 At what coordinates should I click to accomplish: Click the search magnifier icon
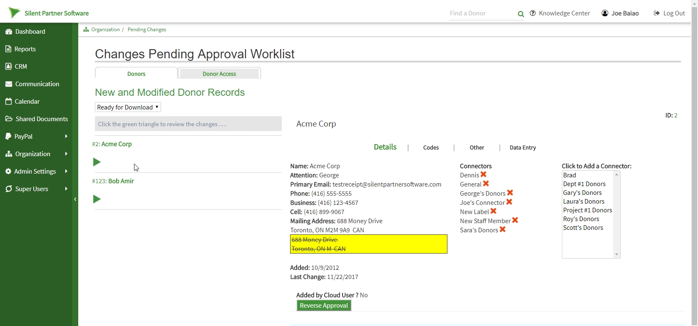(x=521, y=14)
